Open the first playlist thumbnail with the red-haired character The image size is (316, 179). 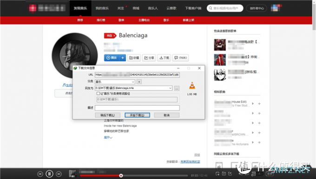[220, 45]
